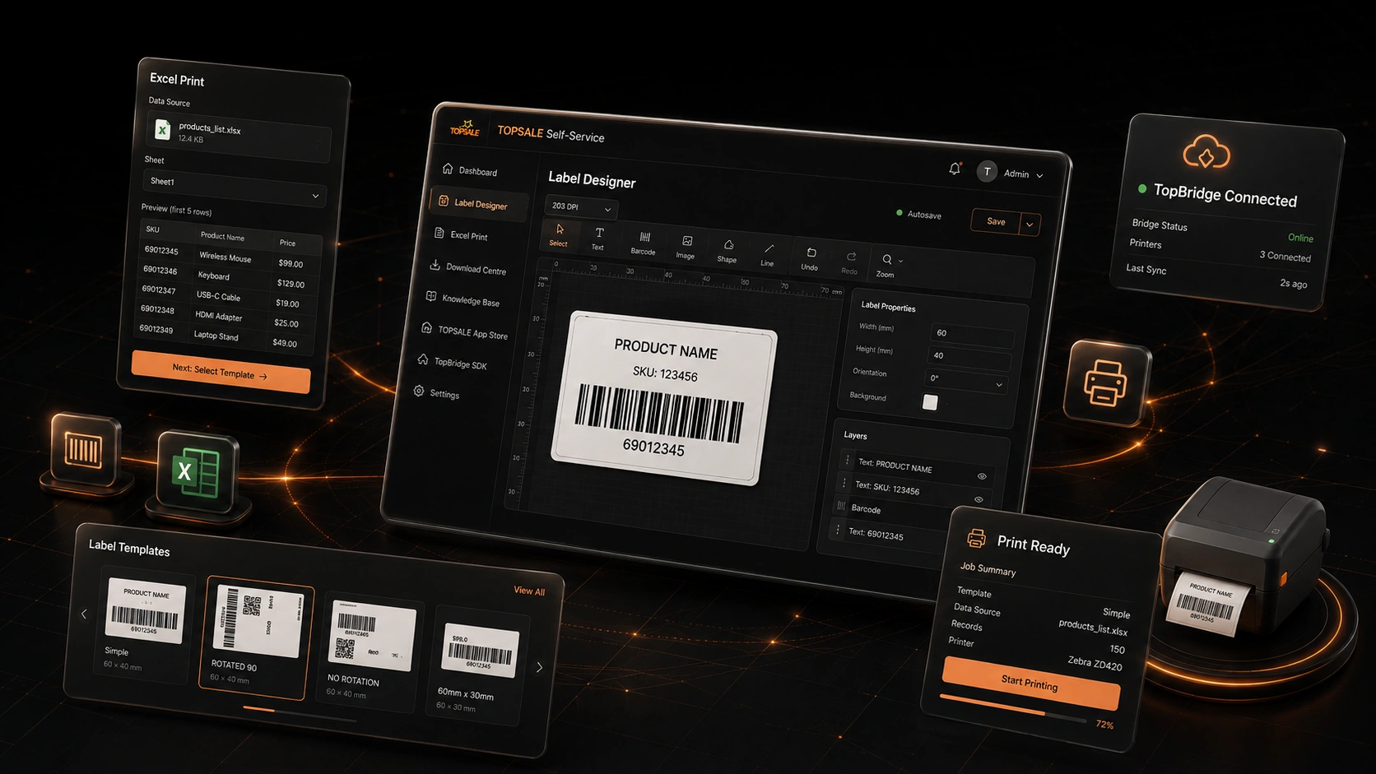Click Next: Select Template button
This screenshot has width=1376, height=774.
coord(221,372)
